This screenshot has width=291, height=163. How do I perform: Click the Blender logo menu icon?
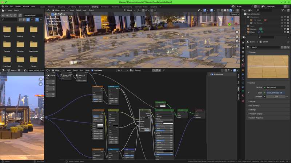tap(3, 6)
